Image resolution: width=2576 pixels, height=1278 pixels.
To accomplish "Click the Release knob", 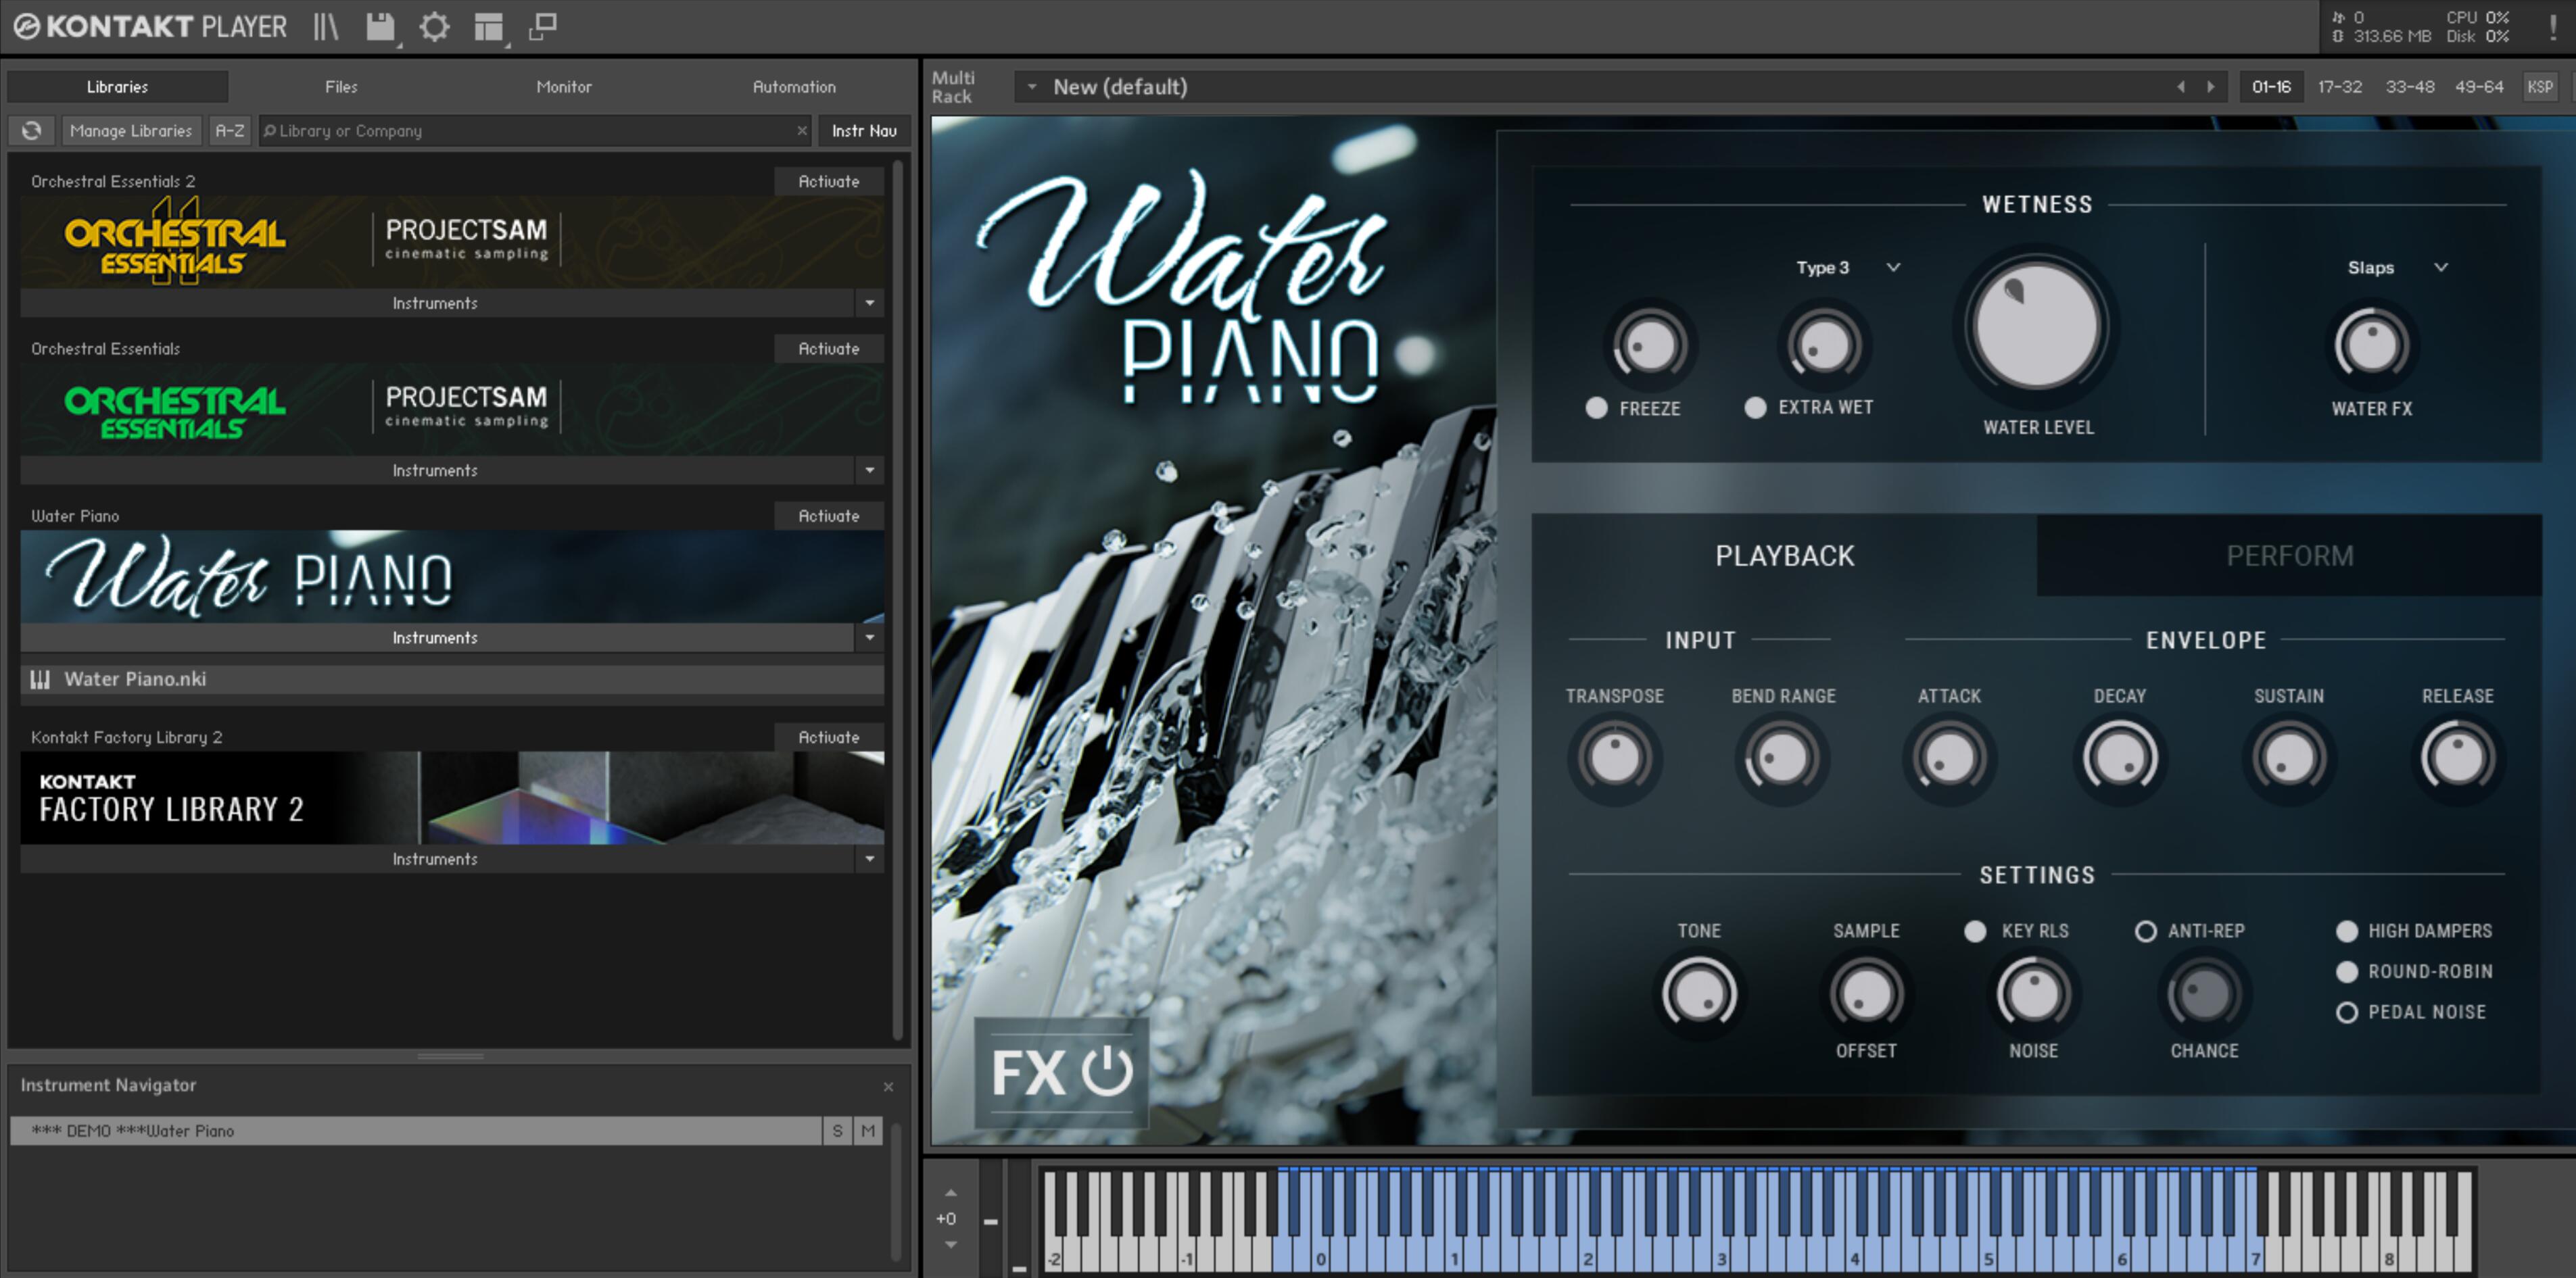I will tap(2457, 758).
